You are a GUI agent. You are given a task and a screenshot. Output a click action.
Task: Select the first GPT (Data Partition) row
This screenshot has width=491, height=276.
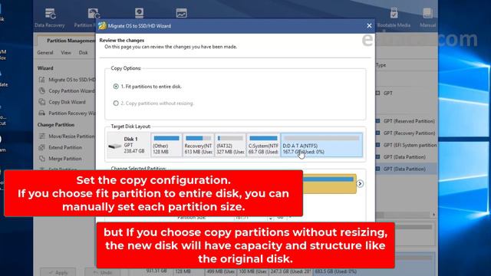[406, 156]
